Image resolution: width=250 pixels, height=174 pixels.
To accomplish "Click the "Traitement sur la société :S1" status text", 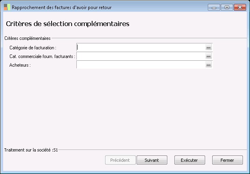I will click(x=31, y=150).
